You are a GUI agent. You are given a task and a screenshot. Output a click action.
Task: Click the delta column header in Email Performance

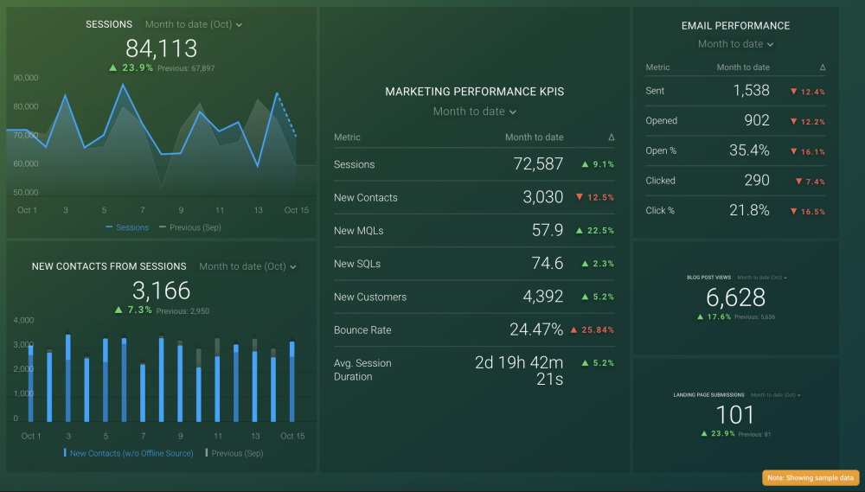822,67
